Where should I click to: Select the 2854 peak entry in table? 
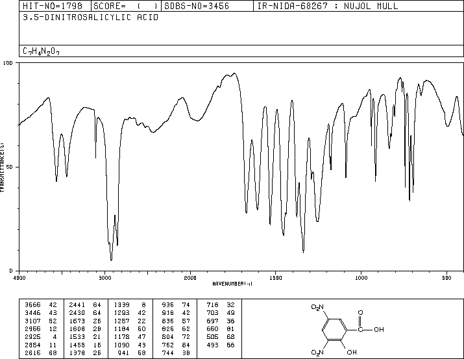[x=40, y=345]
